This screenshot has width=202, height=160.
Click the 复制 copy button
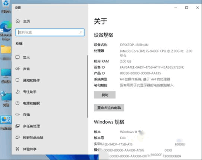pos(105,95)
